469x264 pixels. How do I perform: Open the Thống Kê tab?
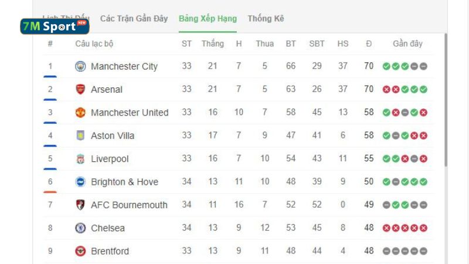266,19
